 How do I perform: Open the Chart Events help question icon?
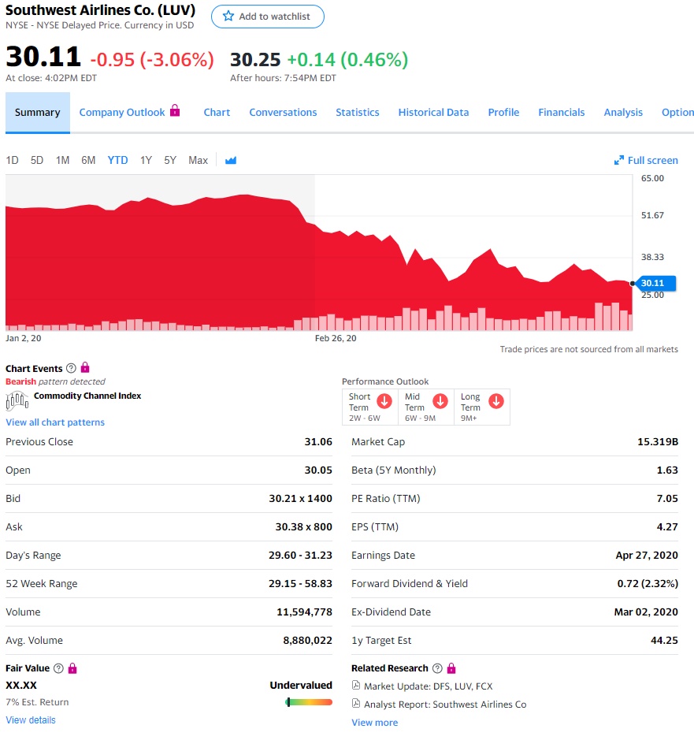pyautogui.click(x=71, y=368)
